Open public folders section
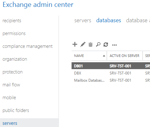 coord(16,110)
